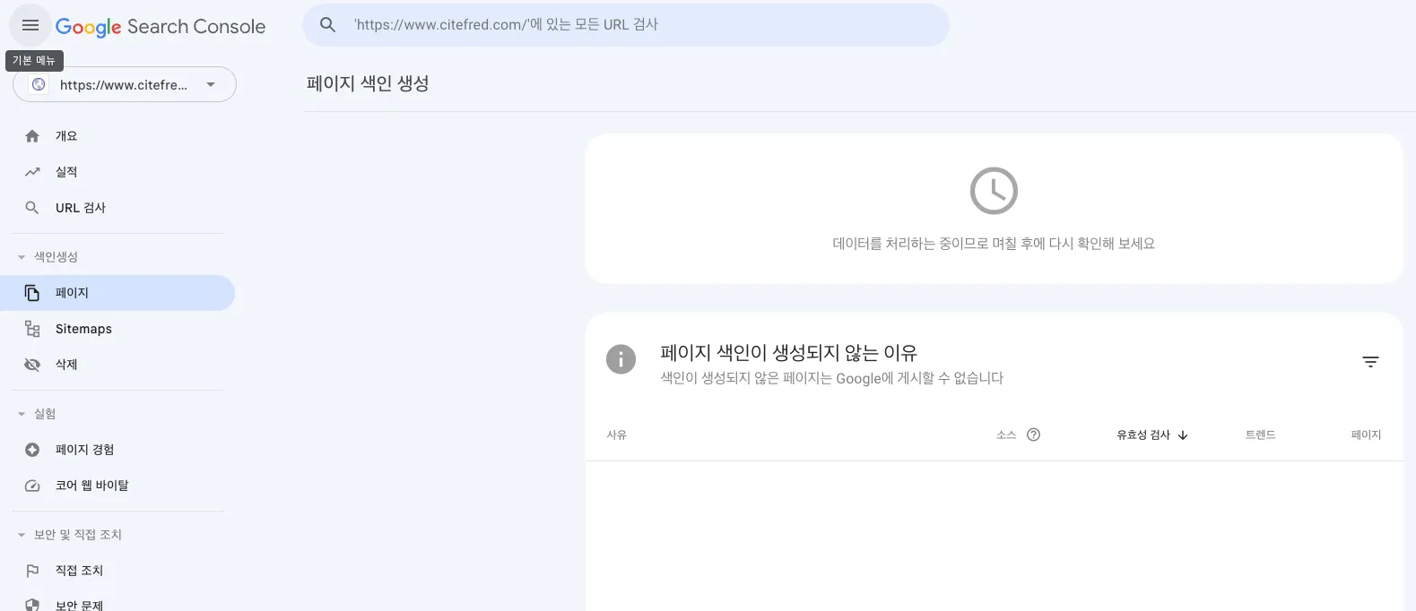Click the Google Search Console logo
Image resolution: width=1416 pixels, height=611 pixels.
tap(161, 27)
